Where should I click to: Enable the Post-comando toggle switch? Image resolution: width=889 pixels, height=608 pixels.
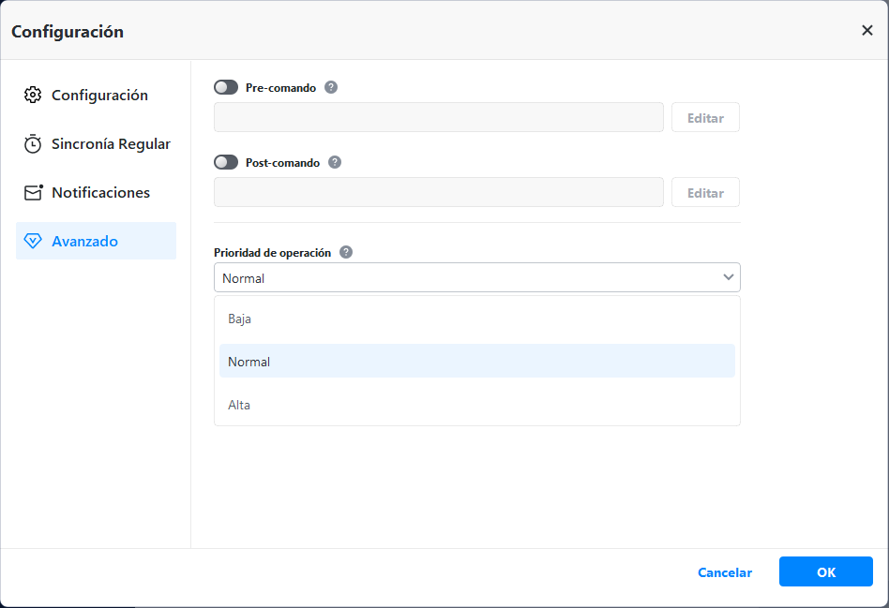click(x=226, y=162)
